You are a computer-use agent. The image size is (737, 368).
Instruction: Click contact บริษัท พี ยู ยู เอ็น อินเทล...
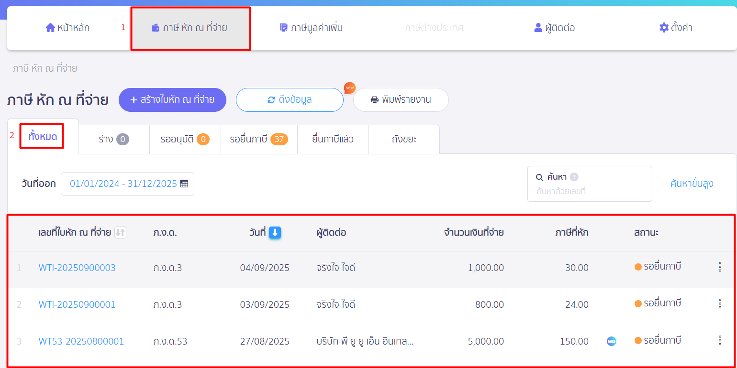pyautogui.click(x=365, y=341)
